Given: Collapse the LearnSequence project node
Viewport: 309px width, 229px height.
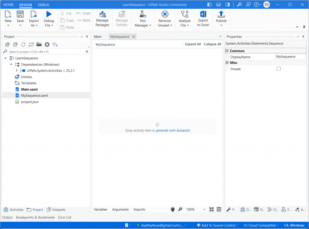Looking at the screenshot, I should pyautogui.click(x=5, y=58).
